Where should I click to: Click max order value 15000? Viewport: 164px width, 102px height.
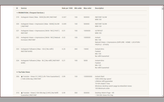[86, 49]
